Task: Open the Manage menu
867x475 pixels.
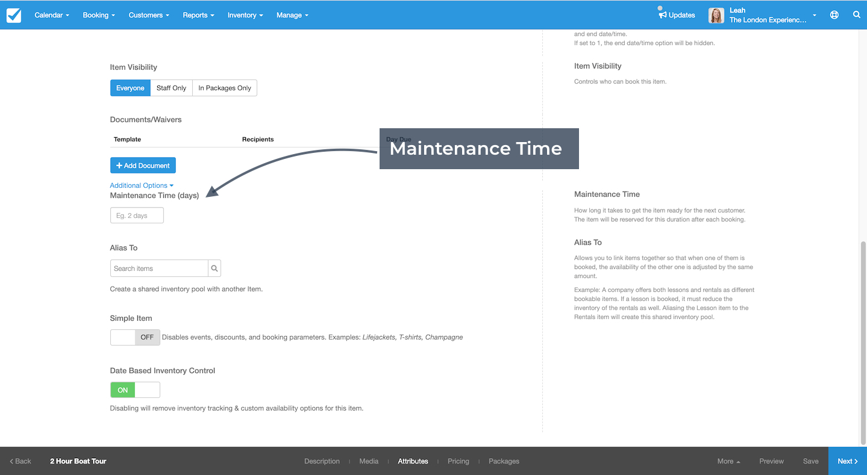Action: tap(292, 15)
